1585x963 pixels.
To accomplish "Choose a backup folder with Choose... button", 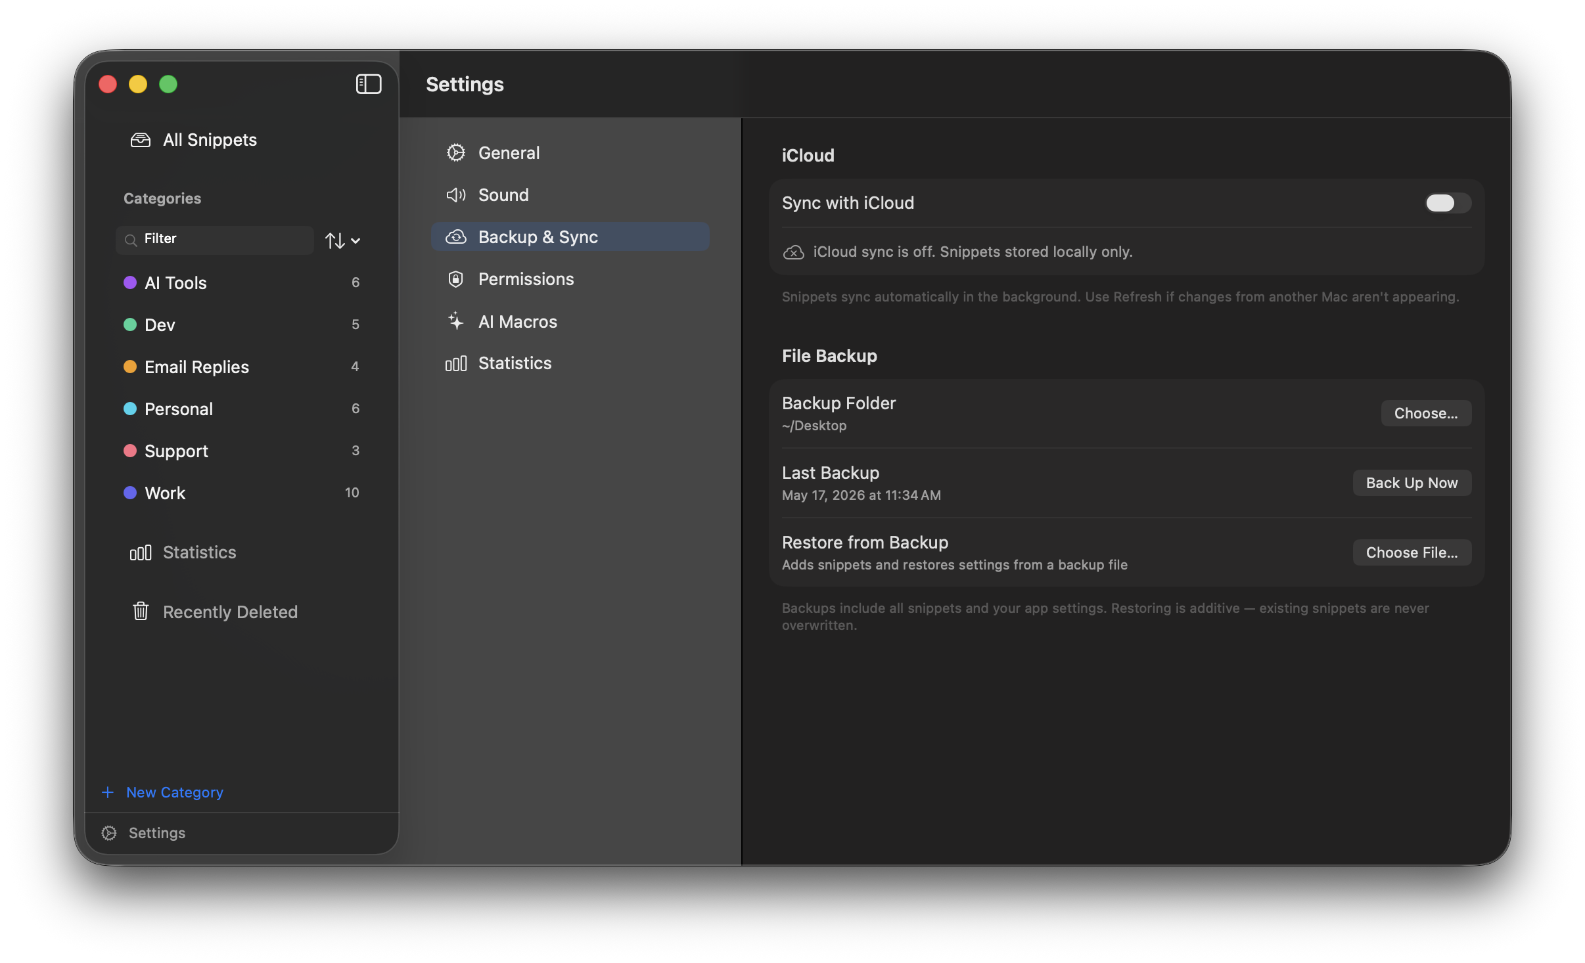I will tap(1425, 413).
